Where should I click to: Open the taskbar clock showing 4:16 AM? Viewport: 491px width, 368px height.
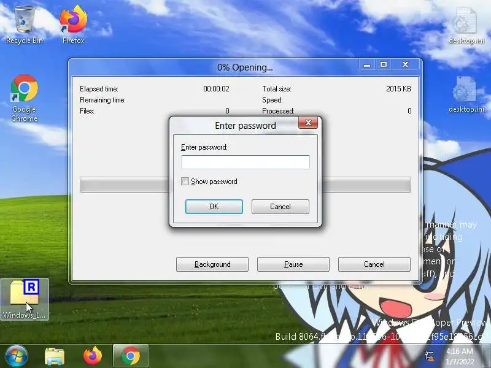pyautogui.click(x=460, y=356)
